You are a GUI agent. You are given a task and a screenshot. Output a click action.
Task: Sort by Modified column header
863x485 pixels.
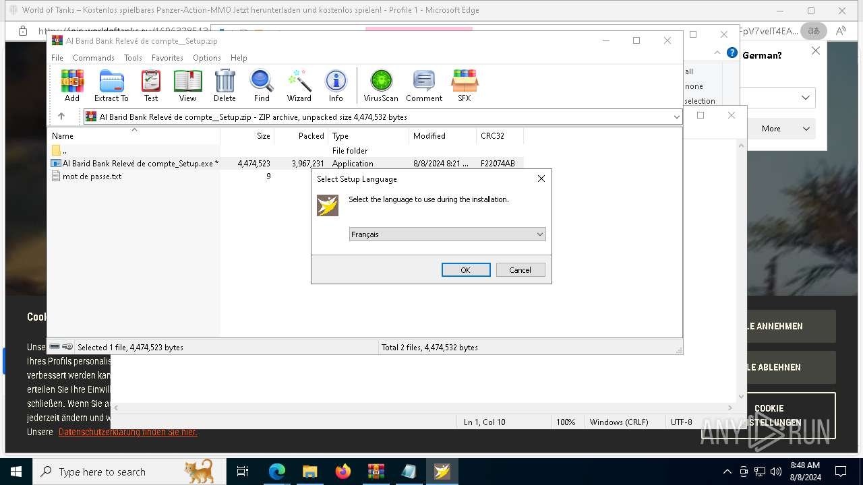(x=443, y=135)
